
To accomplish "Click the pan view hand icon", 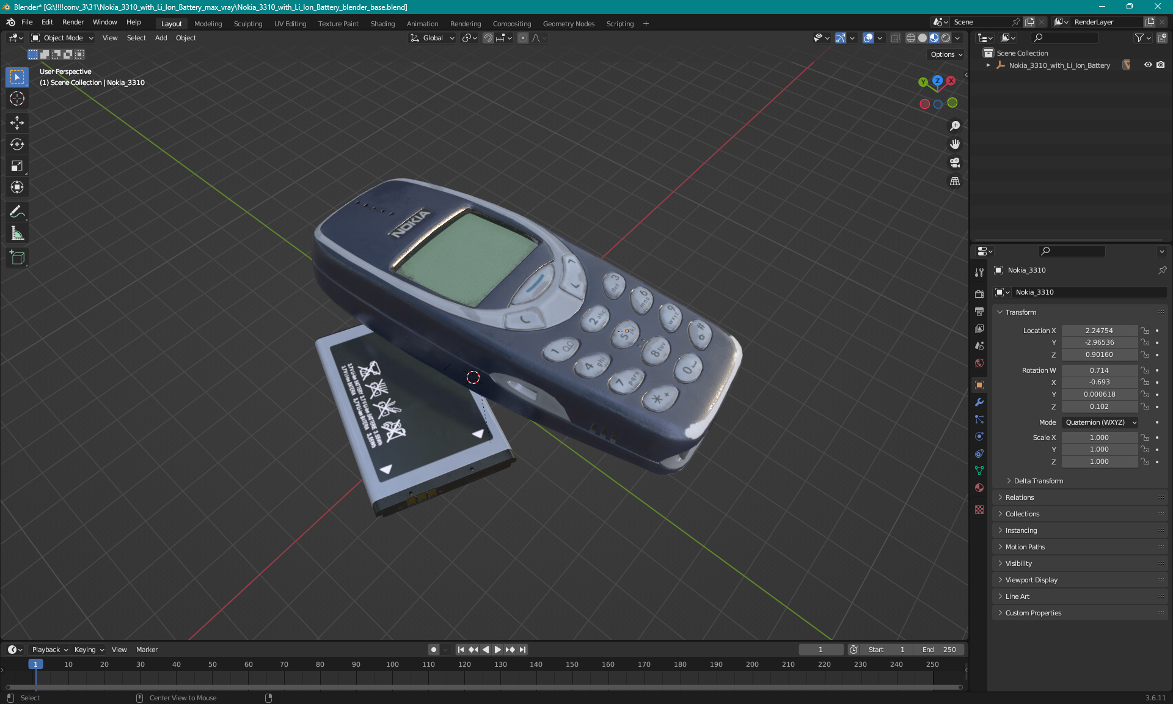I will point(955,144).
